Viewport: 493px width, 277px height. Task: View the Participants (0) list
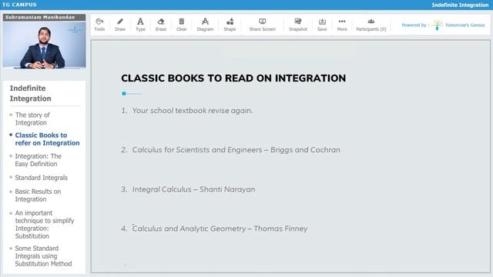[371, 25]
